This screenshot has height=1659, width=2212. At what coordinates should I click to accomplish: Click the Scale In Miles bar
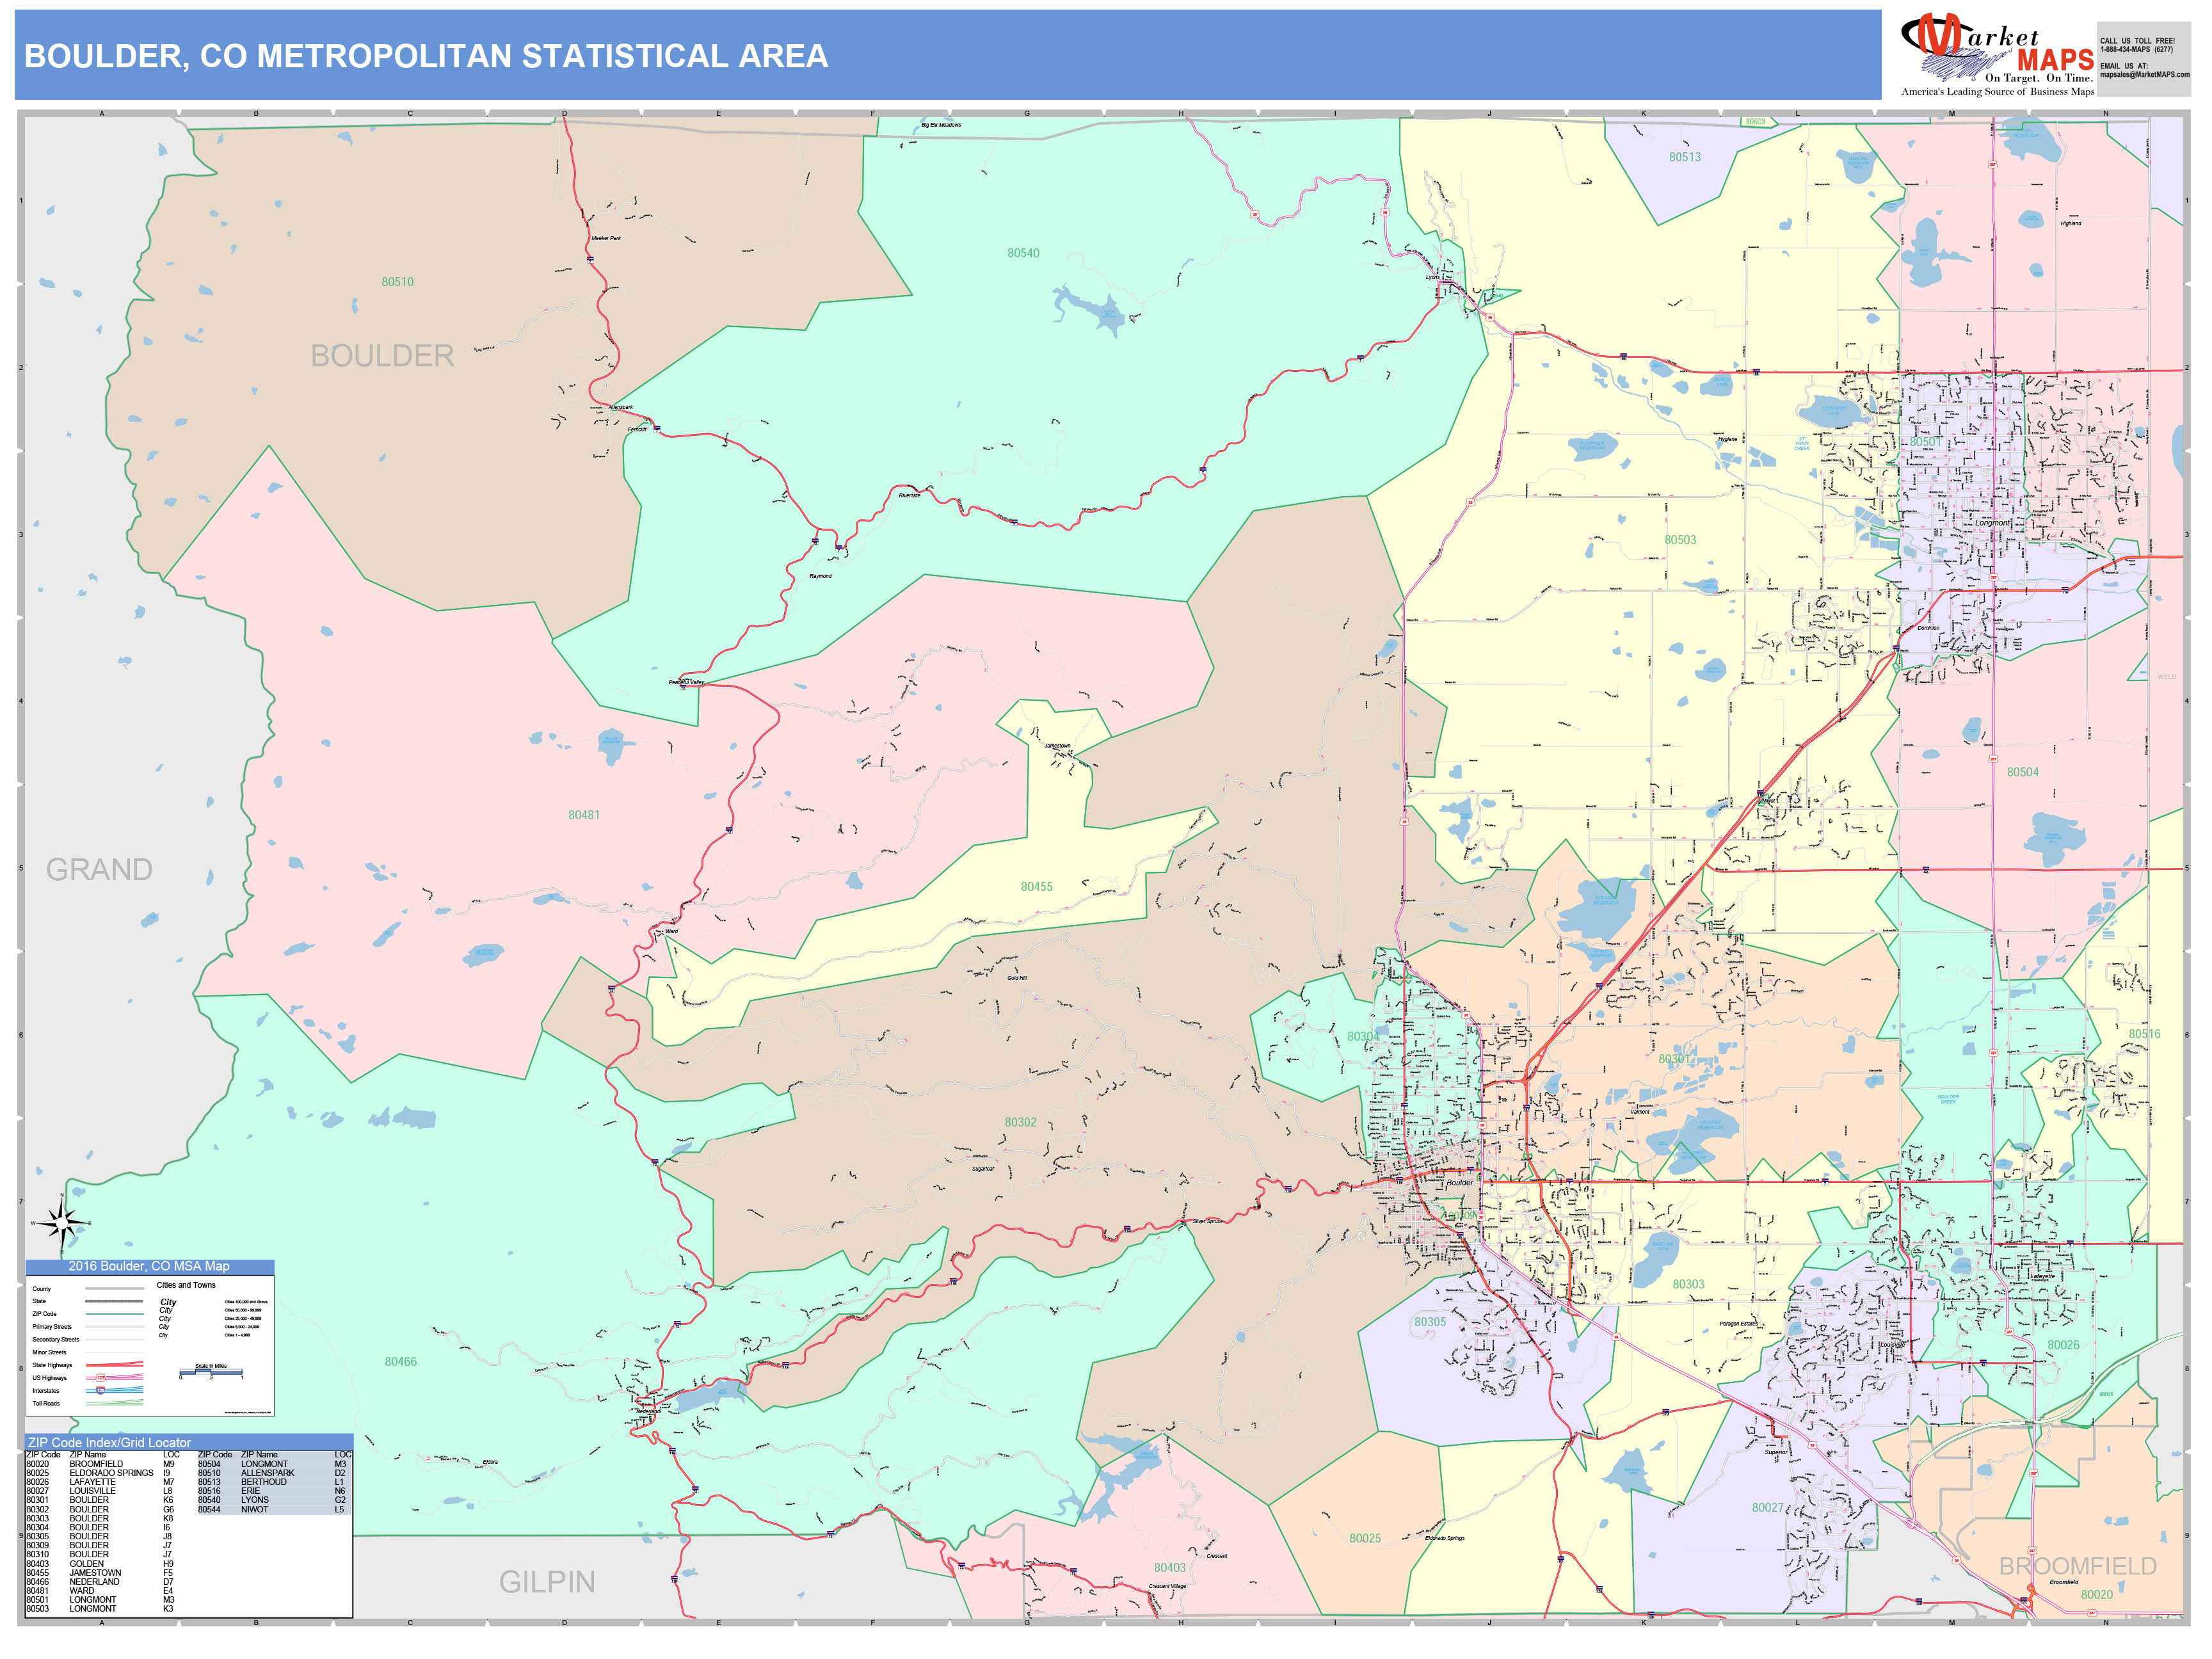point(211,1373)
